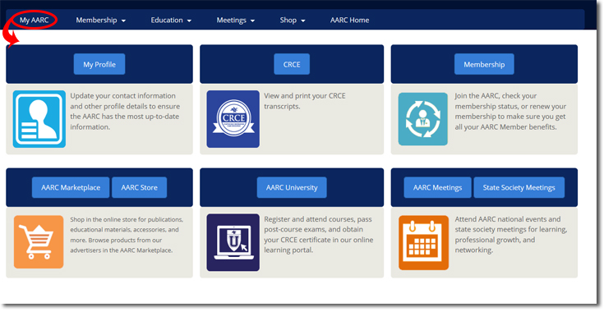The height and width of the screenshot is (312, 604).
Task: Open the State Society Meetings button
Action: (519, 187)
